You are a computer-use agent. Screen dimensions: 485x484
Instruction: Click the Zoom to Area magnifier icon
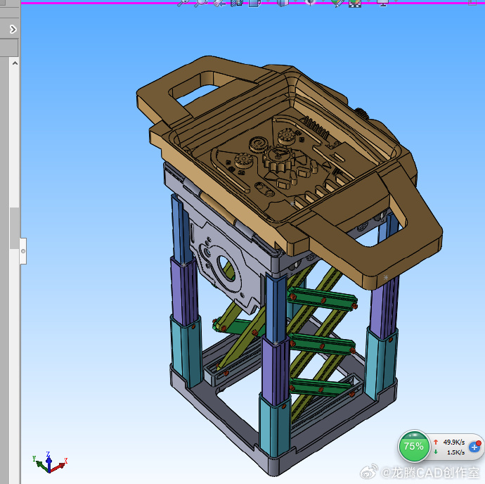pos(200,3)
